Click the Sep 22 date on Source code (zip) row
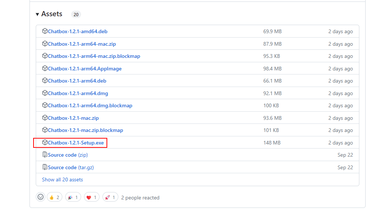 [345, 155]
